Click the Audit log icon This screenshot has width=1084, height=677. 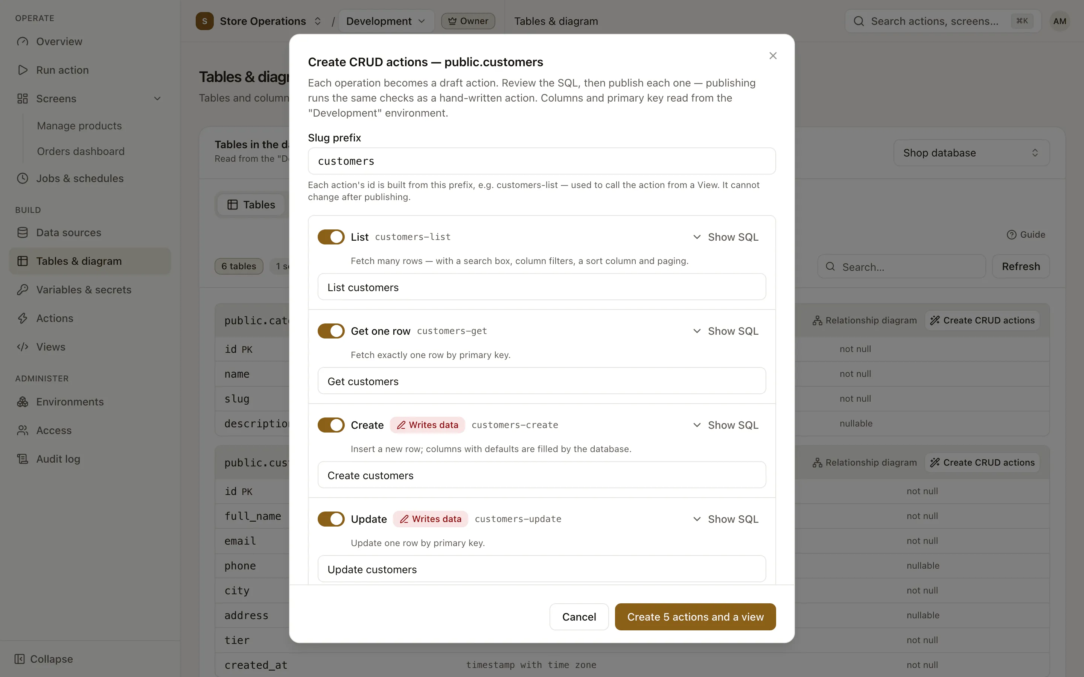pyautogui.click(x=23, y=459)
